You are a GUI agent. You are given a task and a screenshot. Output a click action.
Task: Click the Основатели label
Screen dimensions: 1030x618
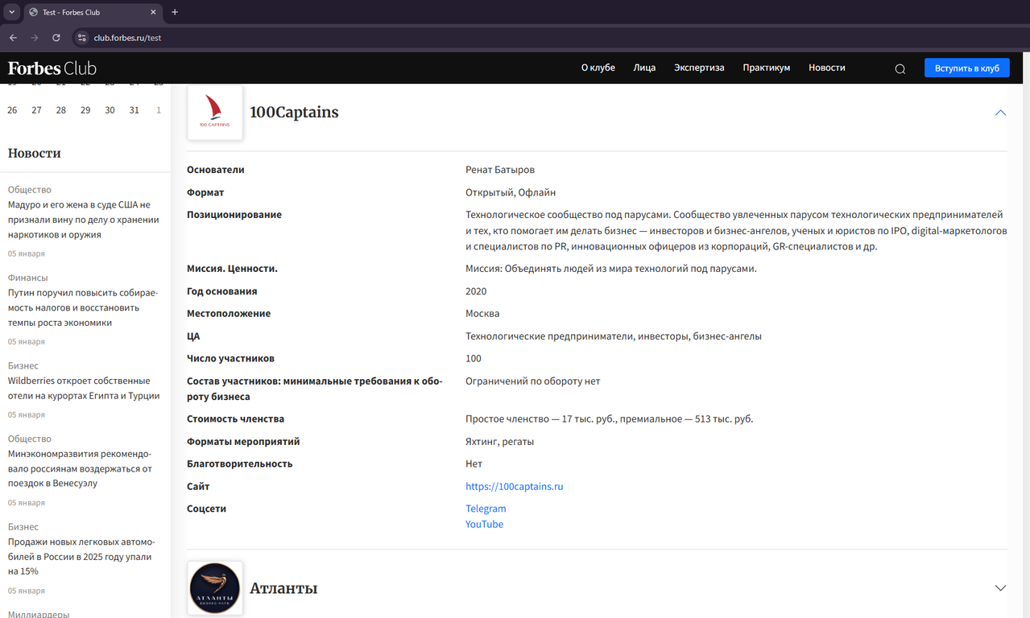point(216,170)
